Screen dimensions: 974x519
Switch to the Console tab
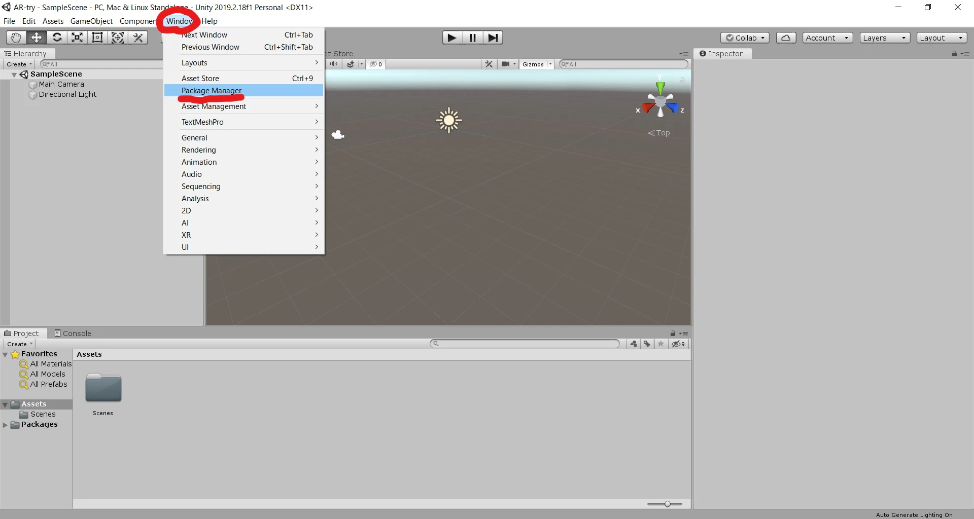click(73, 333)
